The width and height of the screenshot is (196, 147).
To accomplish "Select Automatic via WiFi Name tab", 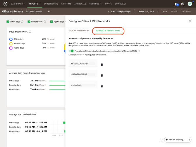I will [108, 31].
